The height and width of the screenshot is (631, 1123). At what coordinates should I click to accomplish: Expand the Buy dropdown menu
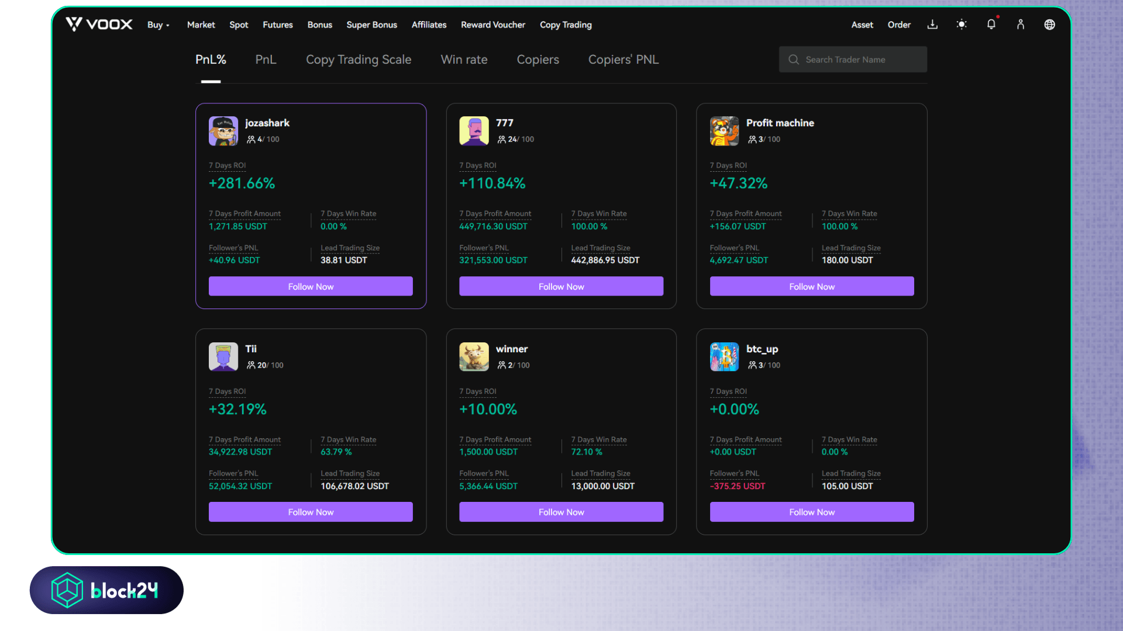coord(158,25)
